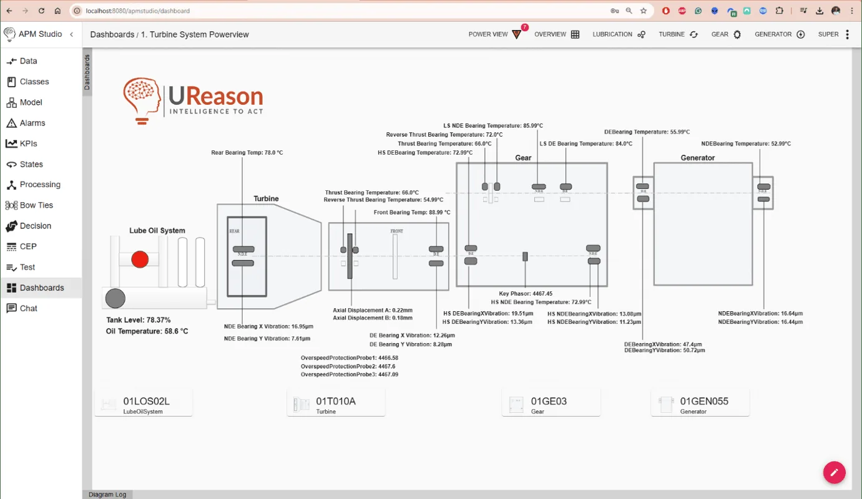
Task: Open the SUPER user three-dot menu
Action: click(x=847, y=34)
